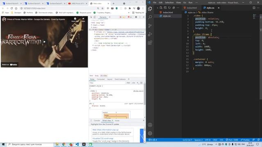Show more Styles sidebar tabs chevron
This screenshot has width=262, height=147.
pos(129,79)
